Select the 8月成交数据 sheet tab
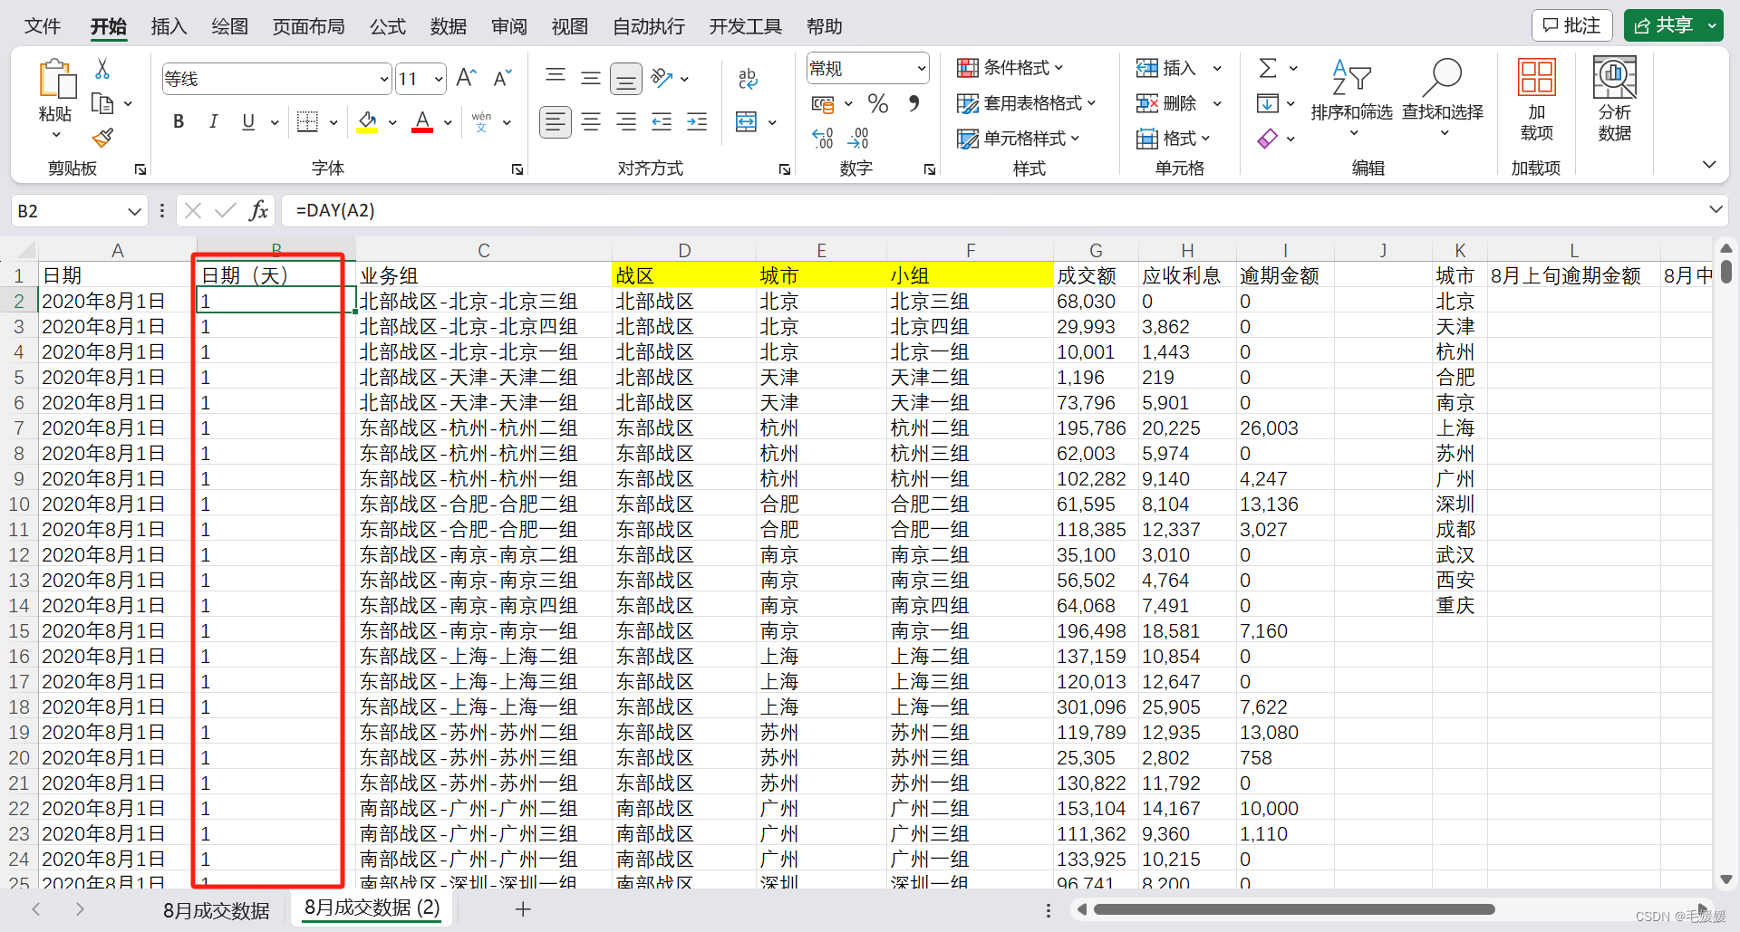Viewport: 1740px width, 932px height. pyautogui.click(x=215, y=910)
